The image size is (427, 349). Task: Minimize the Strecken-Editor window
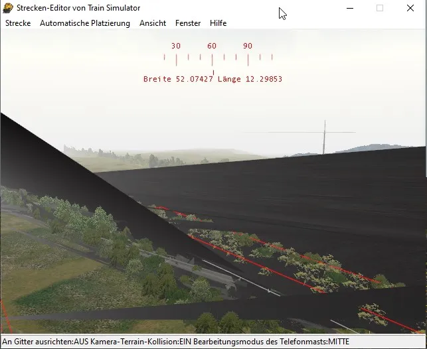pyautogui.click(x=350, y=8)
